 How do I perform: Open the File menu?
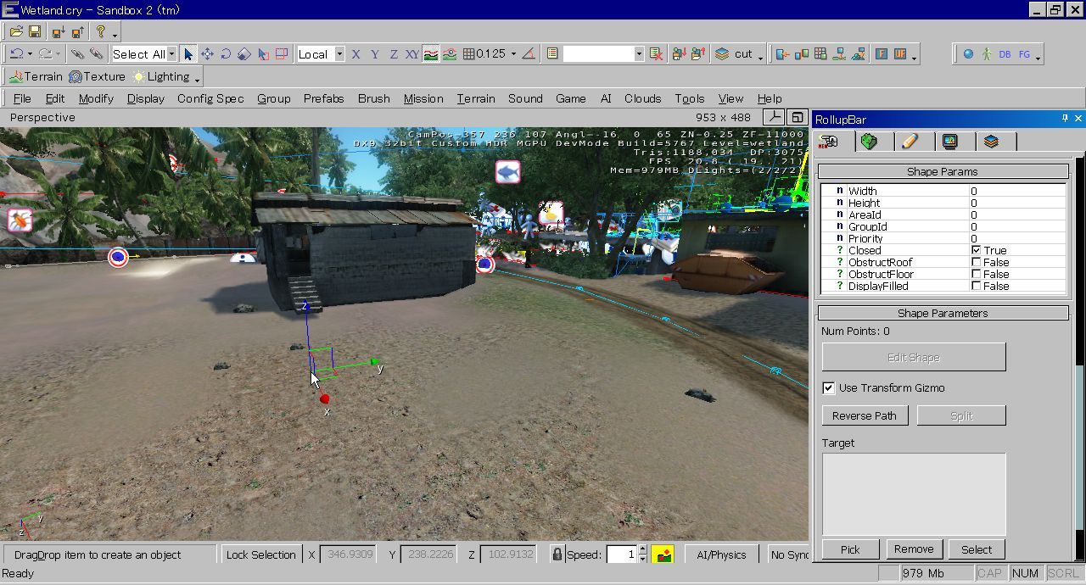click(x=23, y=98)
